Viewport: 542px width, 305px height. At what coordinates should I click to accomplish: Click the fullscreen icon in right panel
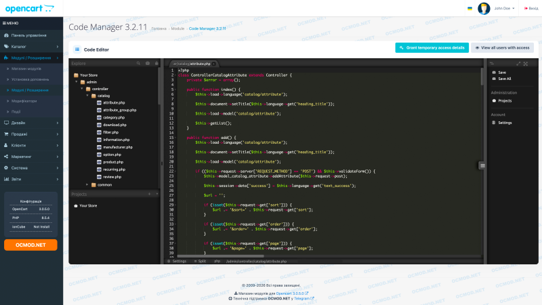click(x=526, y=64)
